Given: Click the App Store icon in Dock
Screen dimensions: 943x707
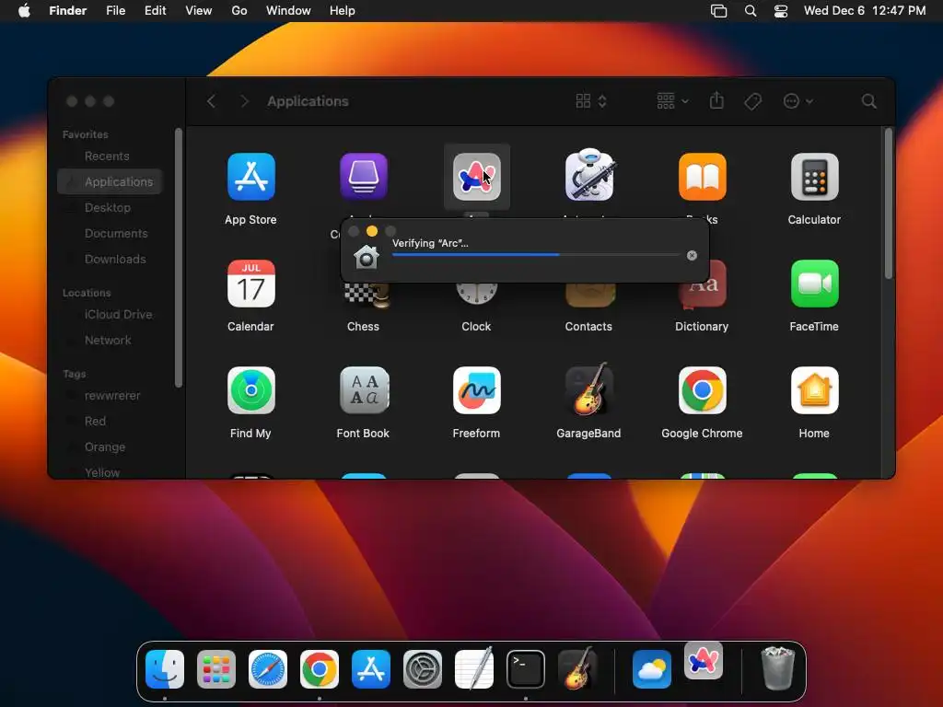Looking at the screenshot, I should 370,668.
